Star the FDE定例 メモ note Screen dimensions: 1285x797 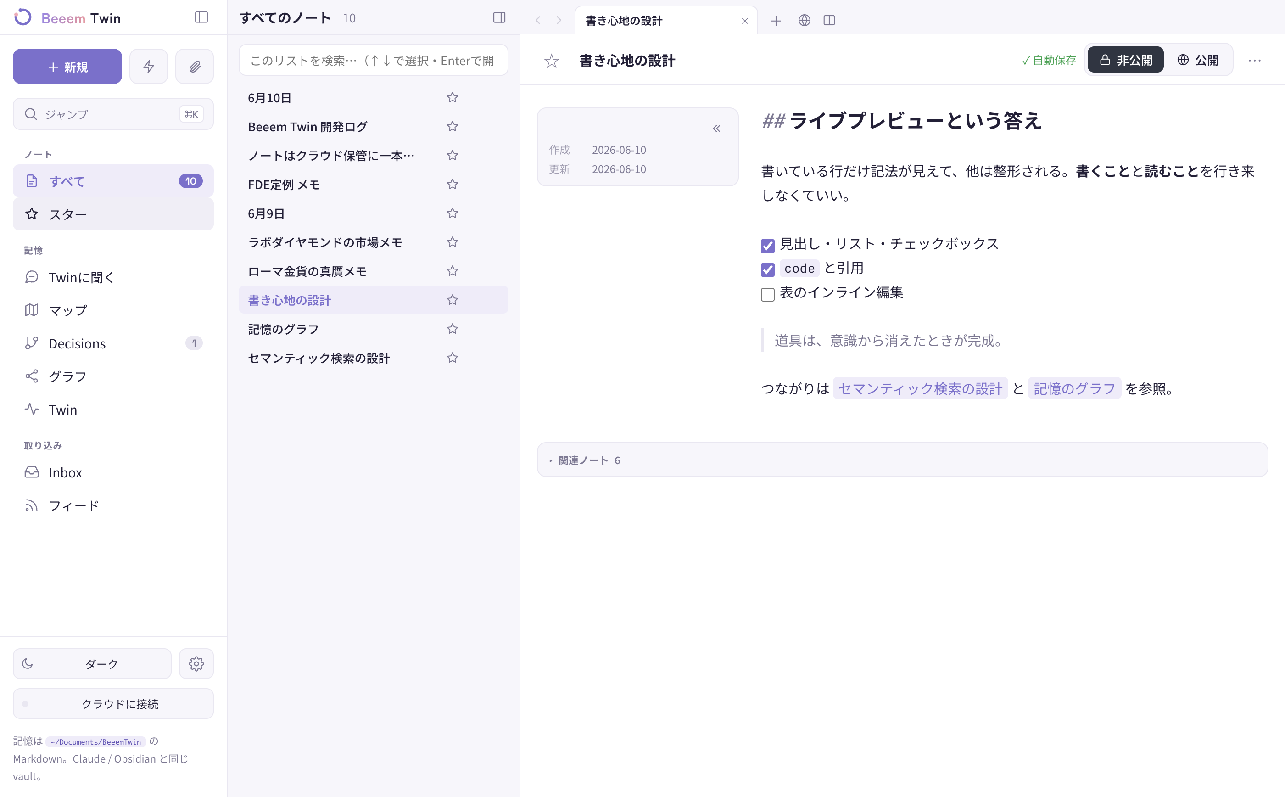(452, 185)
